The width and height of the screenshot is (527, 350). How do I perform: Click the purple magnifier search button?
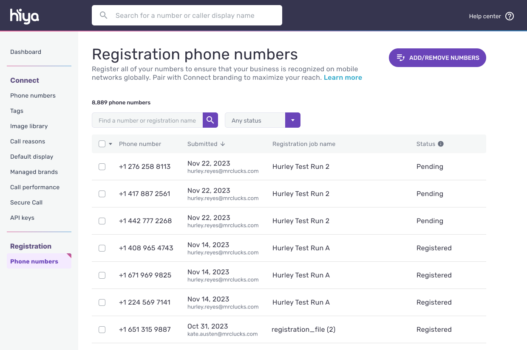click(210, 120)
